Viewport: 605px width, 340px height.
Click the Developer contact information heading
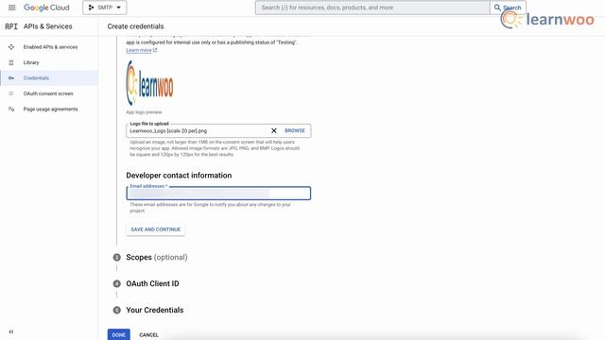pos(179,176)
